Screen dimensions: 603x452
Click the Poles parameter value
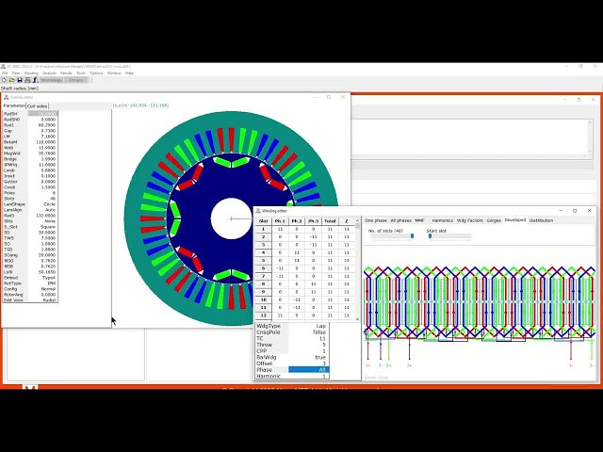pos(42,193)
